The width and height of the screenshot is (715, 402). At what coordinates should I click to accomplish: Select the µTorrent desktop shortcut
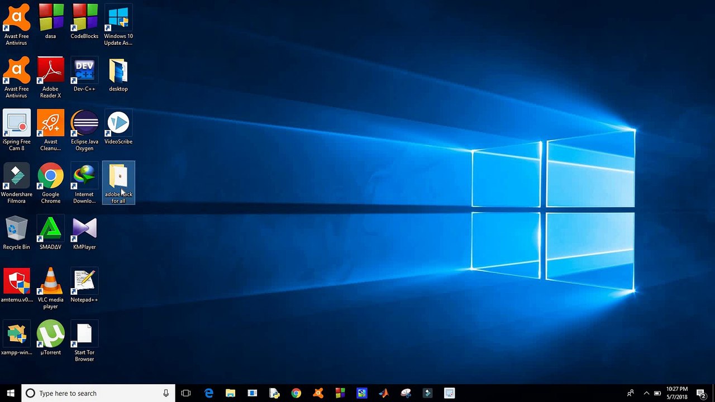point(50,338)
